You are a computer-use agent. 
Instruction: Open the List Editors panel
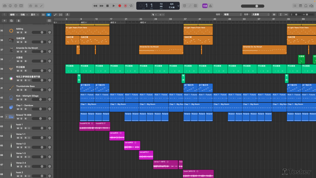[295, 6]
